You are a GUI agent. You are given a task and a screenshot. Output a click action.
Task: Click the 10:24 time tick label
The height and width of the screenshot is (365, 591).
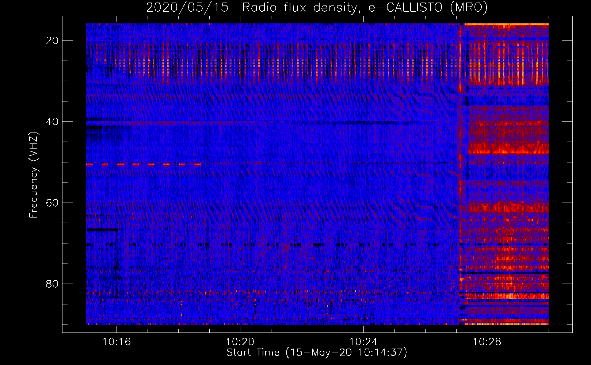tap(363, 342)
